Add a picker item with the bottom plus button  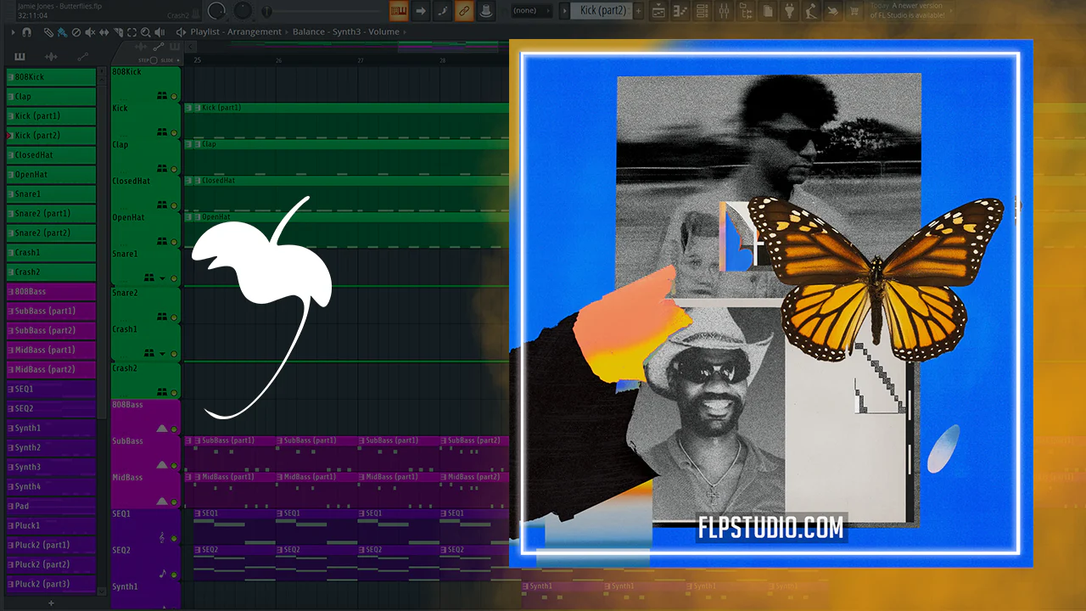click(51, 603)
